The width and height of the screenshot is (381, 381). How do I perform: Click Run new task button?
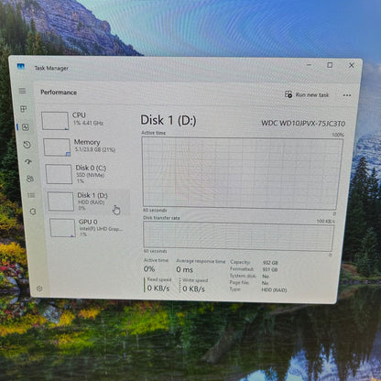(307, 94)
